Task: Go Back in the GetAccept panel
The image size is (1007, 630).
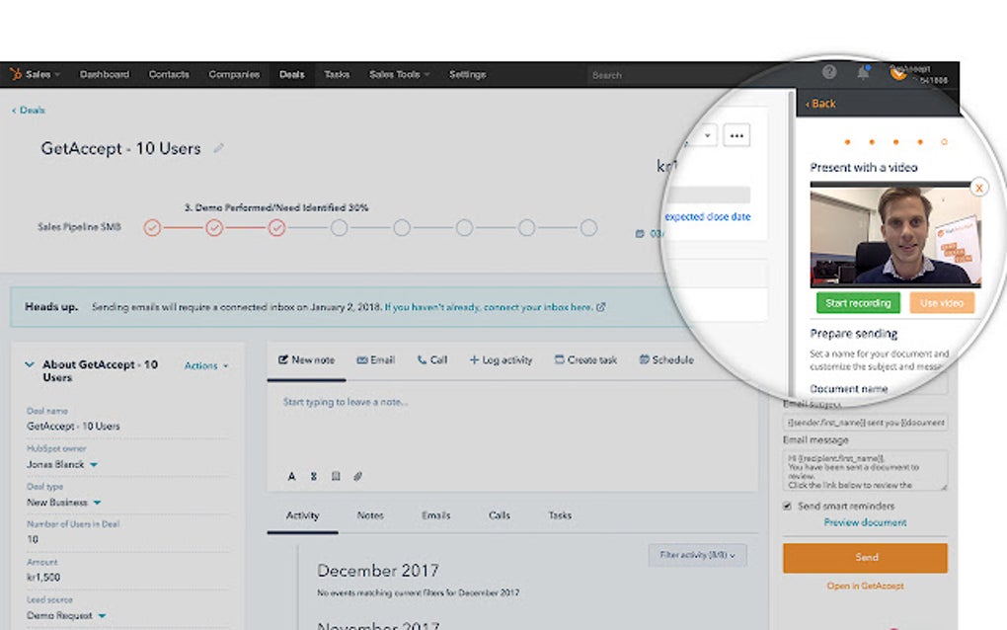Action: pos(820,104)
